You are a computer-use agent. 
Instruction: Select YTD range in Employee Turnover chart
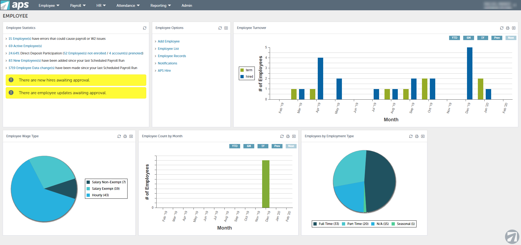[x=454, y=38]
